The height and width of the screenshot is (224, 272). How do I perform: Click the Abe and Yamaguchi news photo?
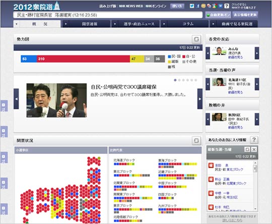(x=56, y=100)
